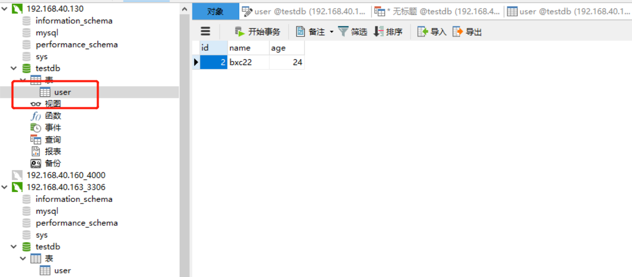The height and width of the screenshot is (277, 632).
Task: Select 192.168.40.160_4000 connection label
Action: click(66, 176)
